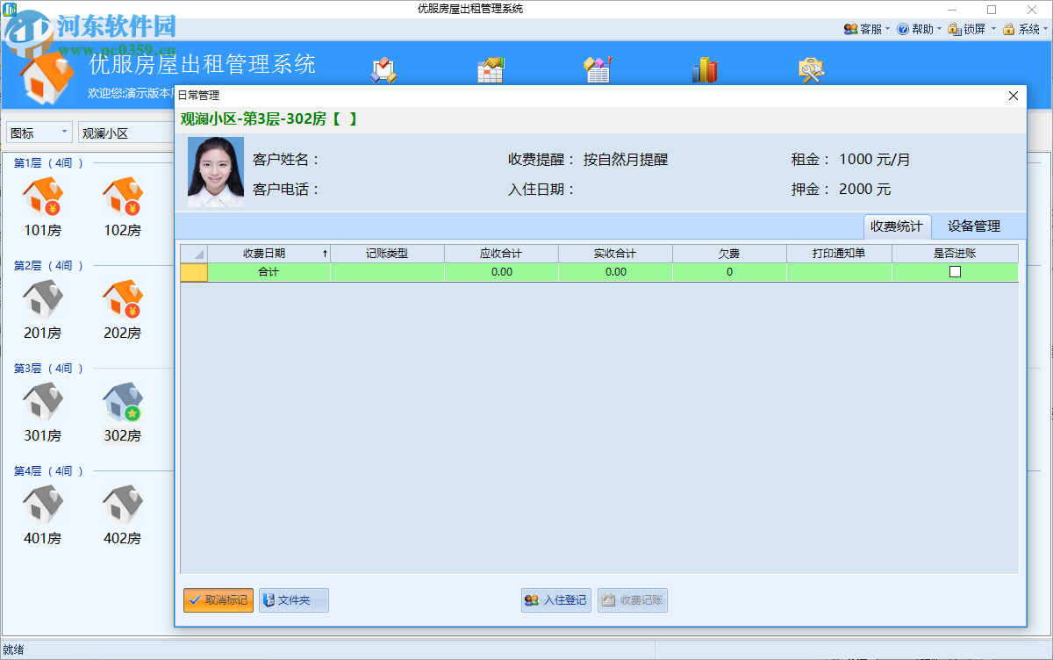
Task: Click the table with colored cubes toolbar icon
Action: point(598,70)
